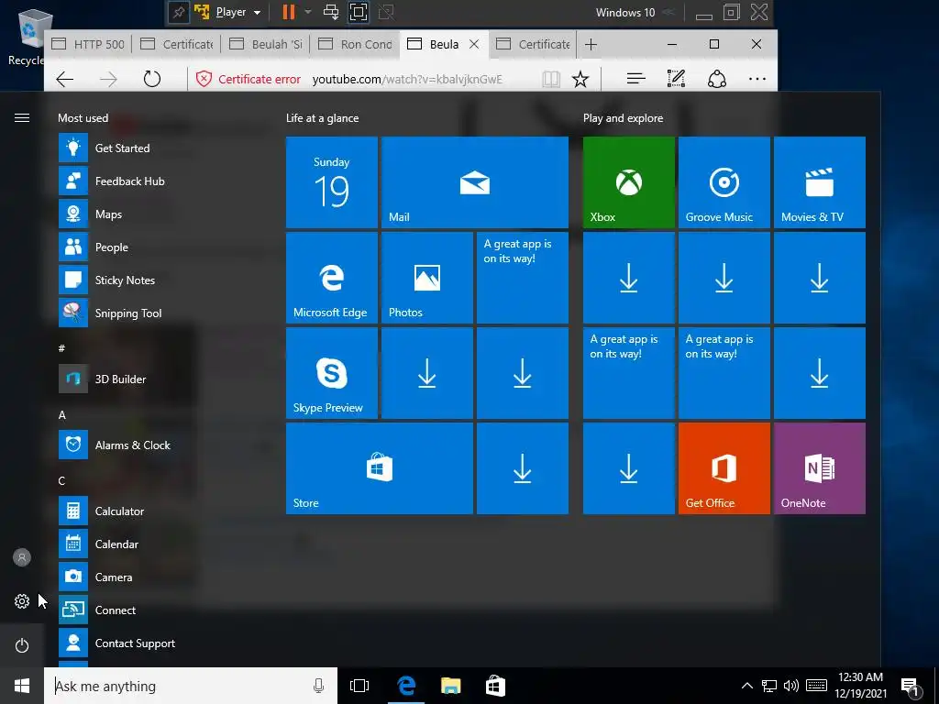Launch the Skype Preview tile

point(332,373)
